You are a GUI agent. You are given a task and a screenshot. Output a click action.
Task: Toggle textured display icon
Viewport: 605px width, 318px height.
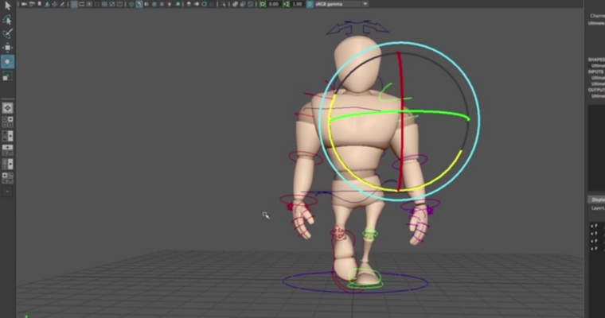pos(162,4)
